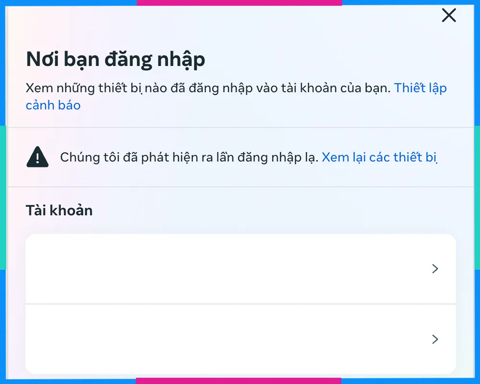The image size is (480, 384).
Task: Open 'Xem lại các thiết bị' link
Action: point(379,157)
